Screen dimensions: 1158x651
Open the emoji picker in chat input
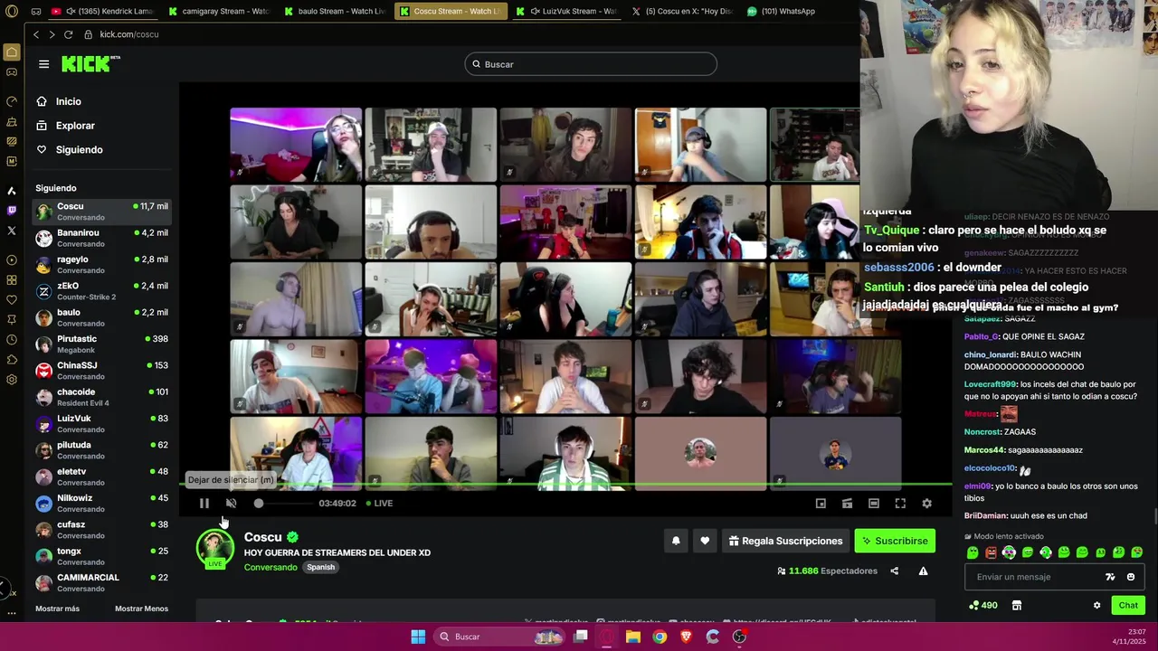[x=1131, y=577]
